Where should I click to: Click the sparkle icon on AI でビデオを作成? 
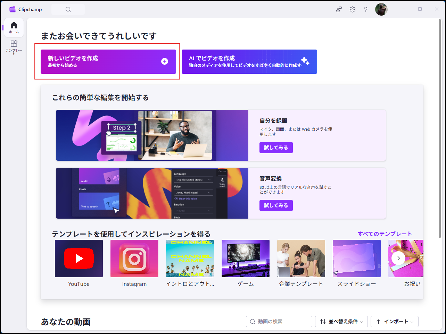coord(305,61)
